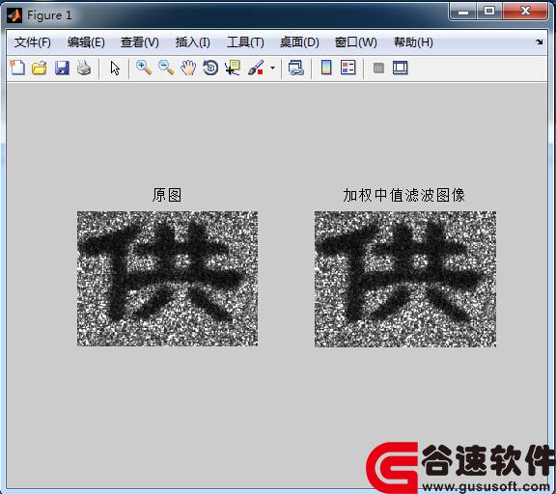Activate the Rotate 3D tool
The height and width of the screenshot is (494, 556).
tap(210, 68)
